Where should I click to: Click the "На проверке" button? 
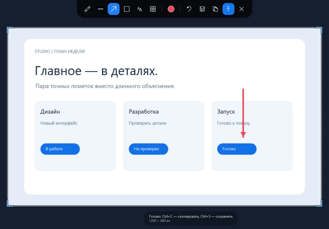[148, 149]
